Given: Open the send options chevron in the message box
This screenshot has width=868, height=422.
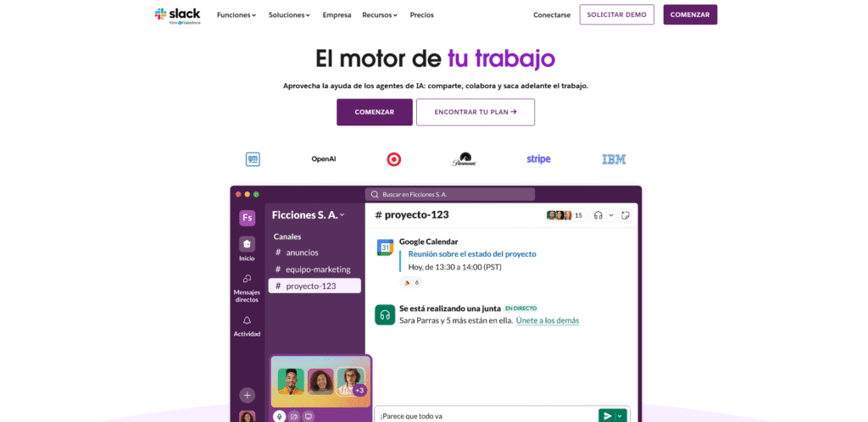Looking at the screenshot, I should point(620,416).
